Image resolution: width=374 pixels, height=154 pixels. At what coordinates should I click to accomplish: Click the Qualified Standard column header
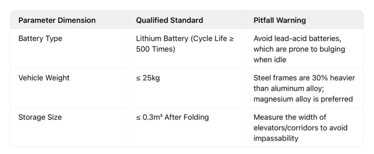(169, 20)
